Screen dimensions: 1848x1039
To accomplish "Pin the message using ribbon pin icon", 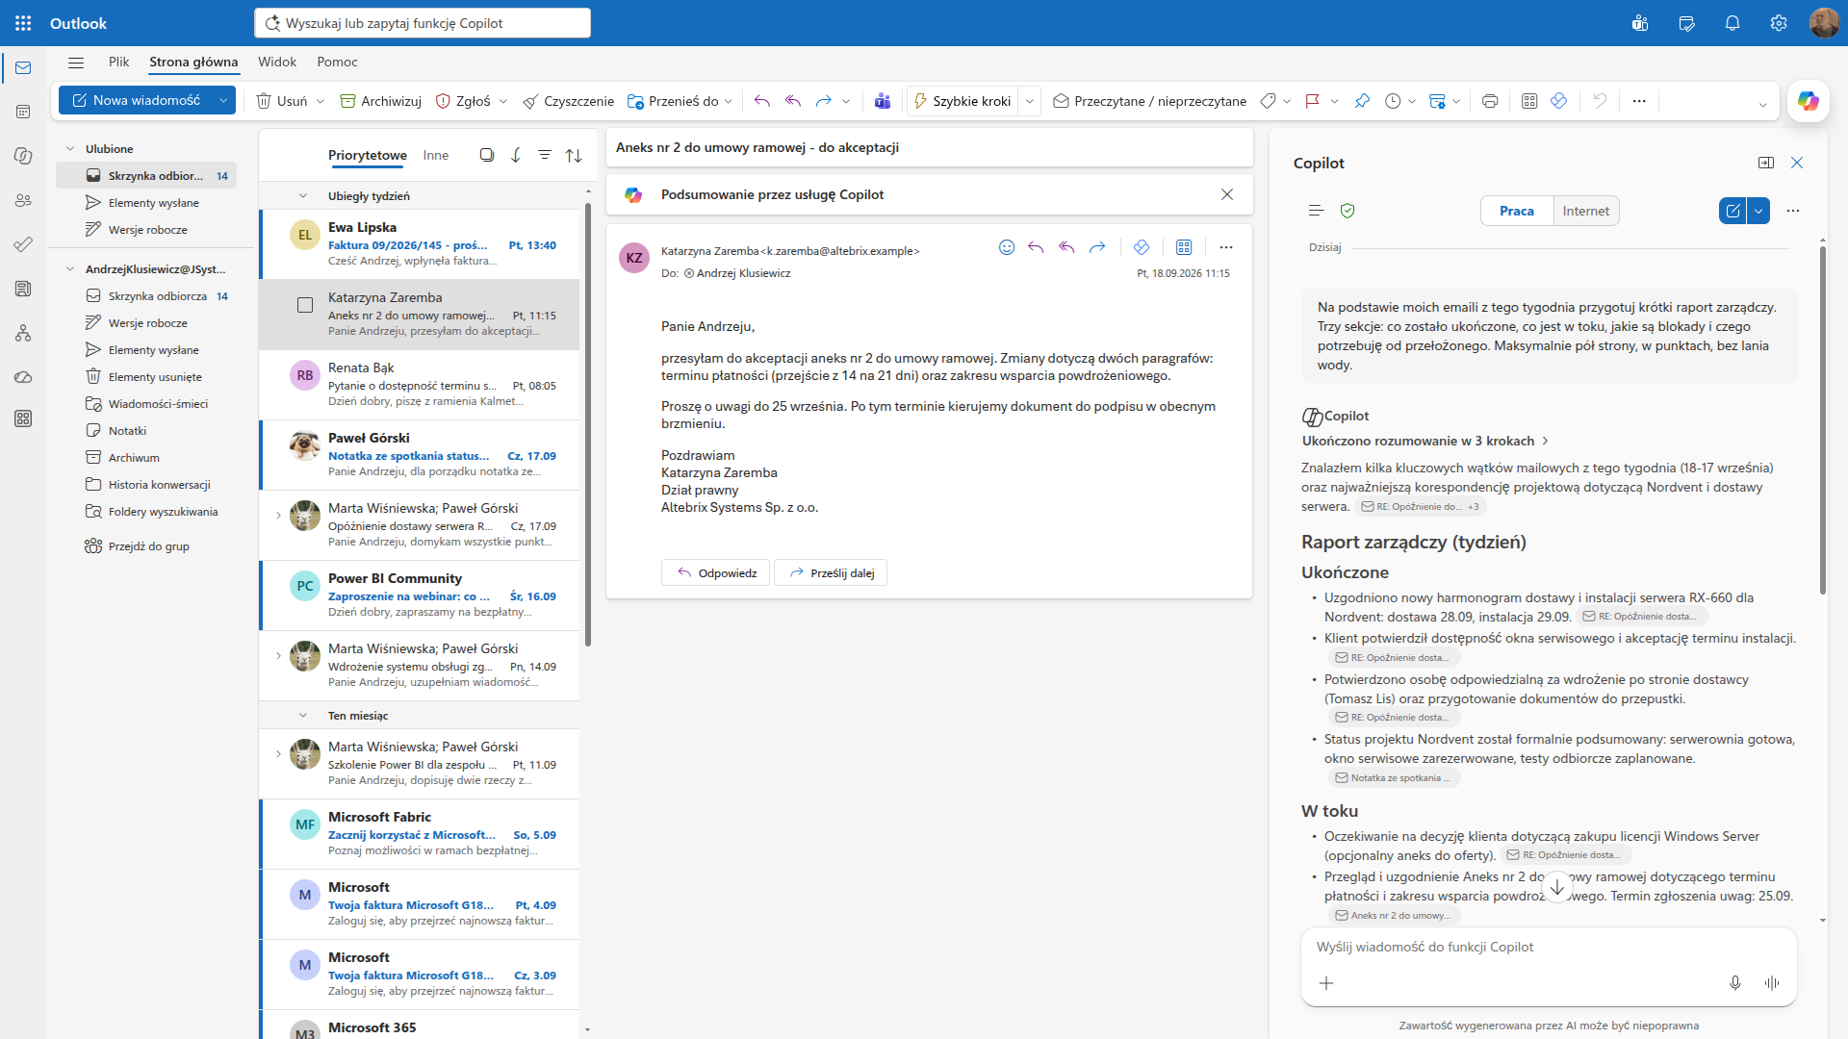I will [1362, 101].
